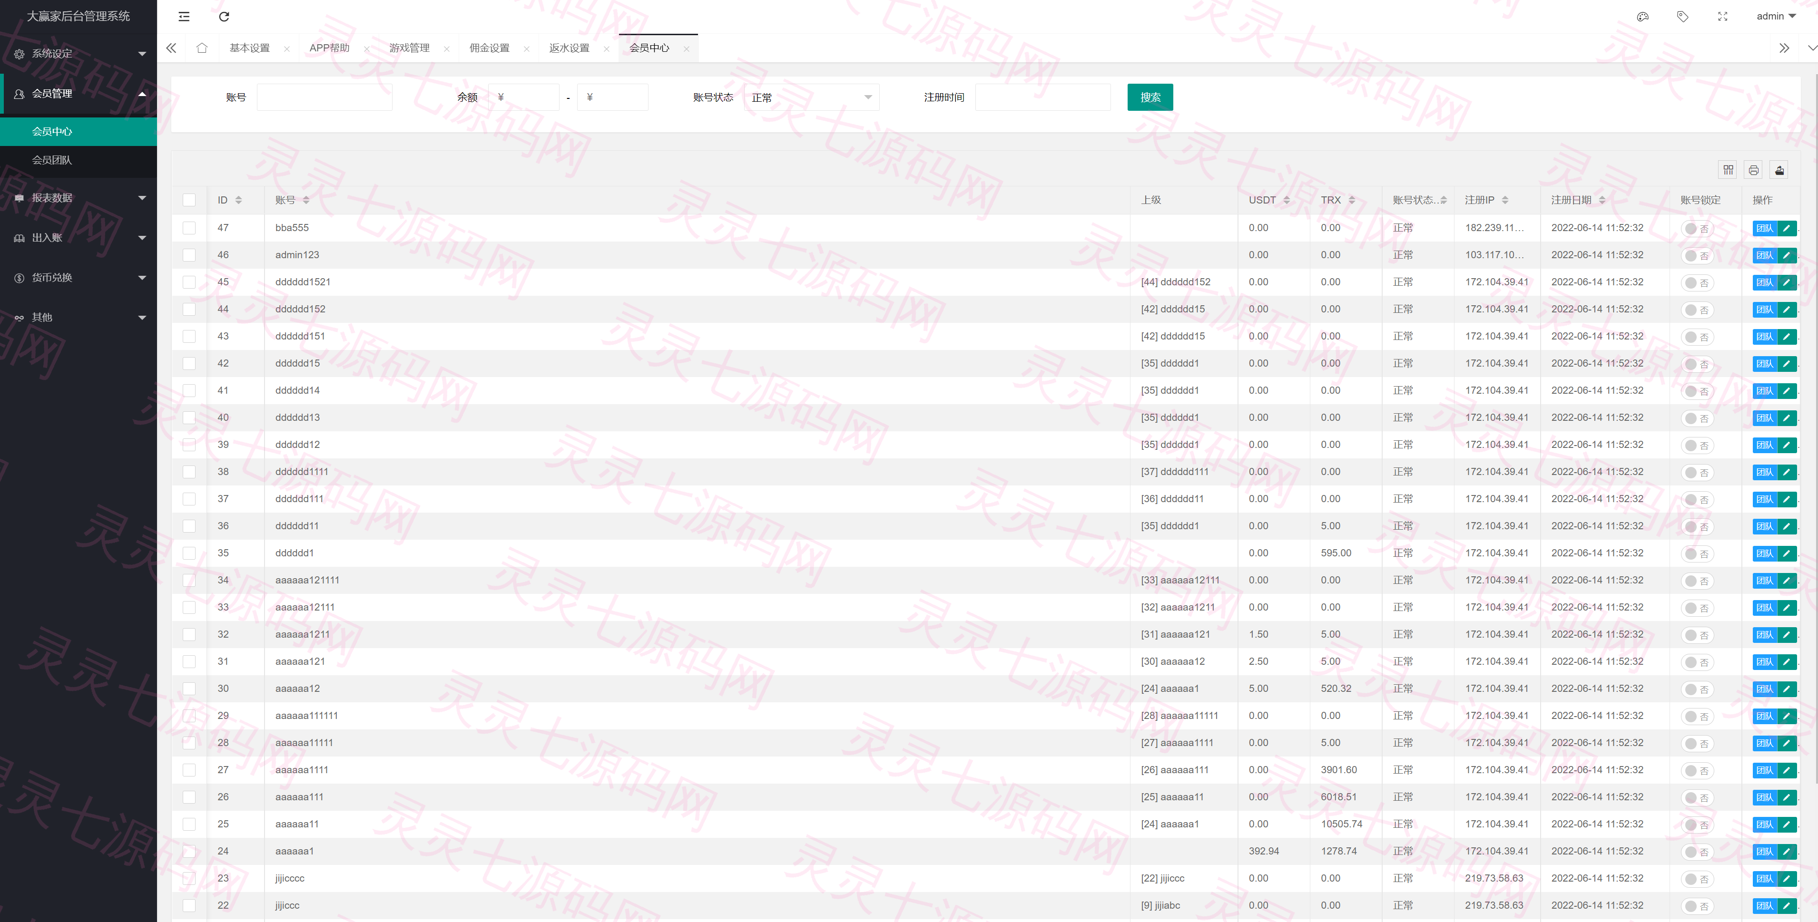Viewport: 1818px width, 922px height.
Task: Check the checkbox for row ID 47
Action: (x=189, y=228)
